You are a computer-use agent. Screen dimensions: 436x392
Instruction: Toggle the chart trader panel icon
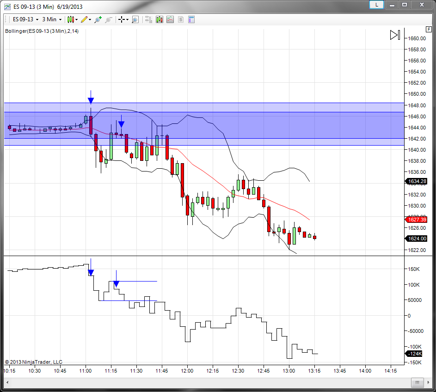click(148, 19)
